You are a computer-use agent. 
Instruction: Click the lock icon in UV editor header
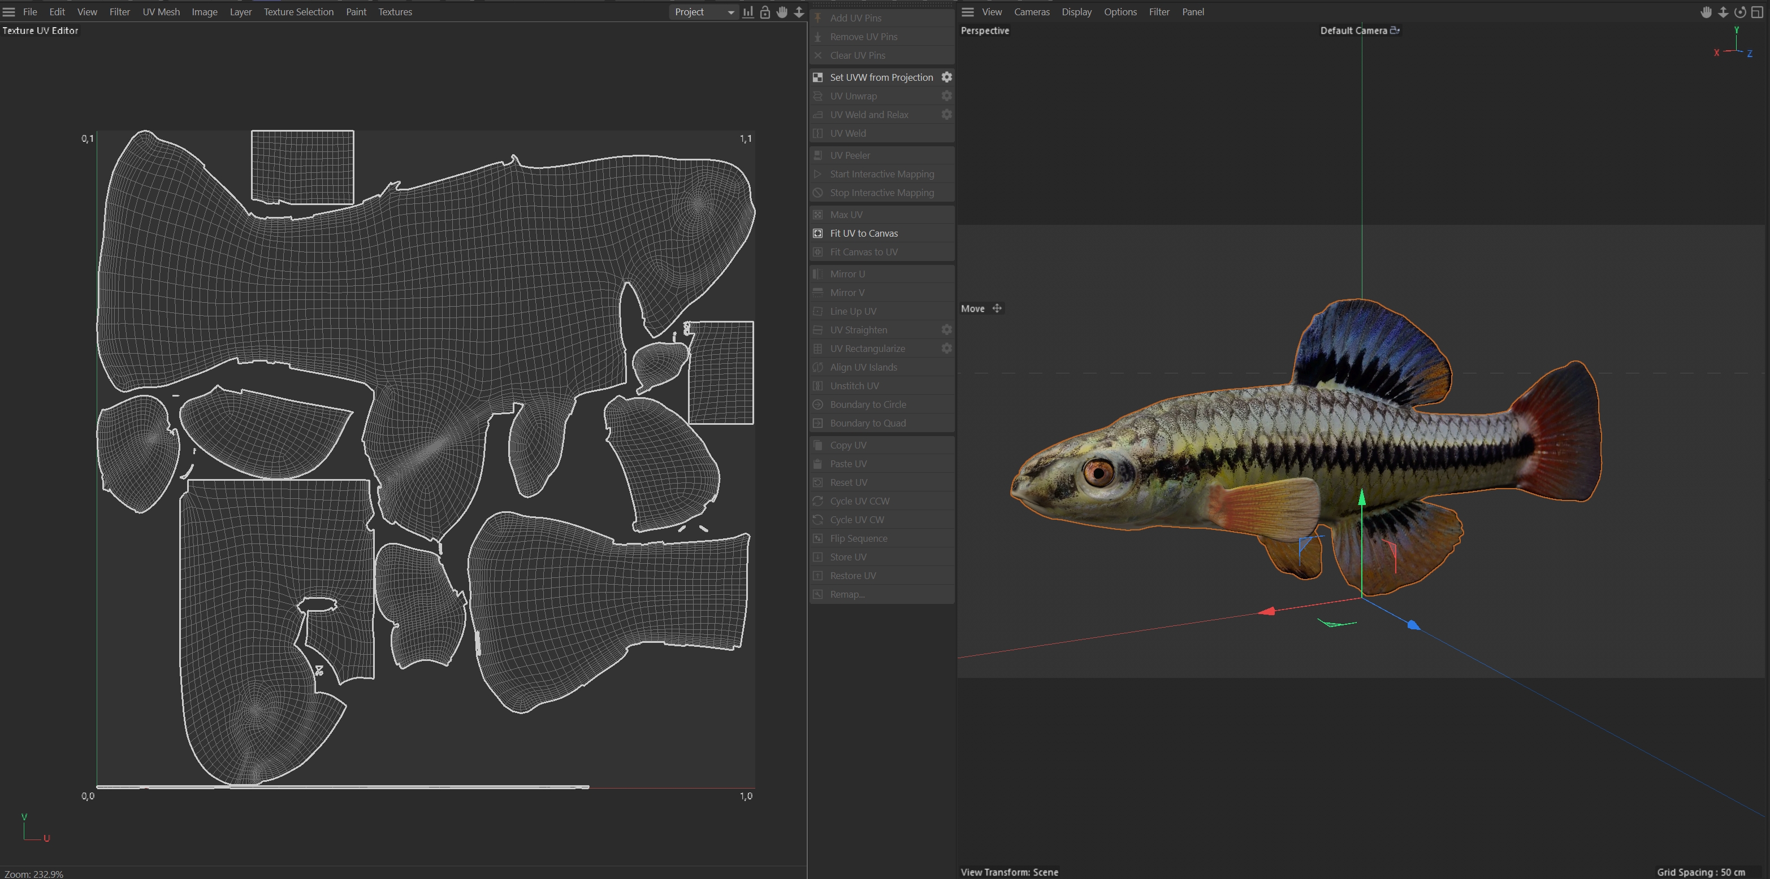765,12
